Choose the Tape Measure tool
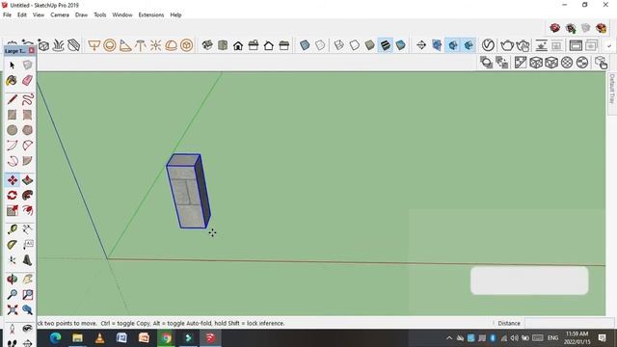The image size is (617, 347). click(12, 229)
